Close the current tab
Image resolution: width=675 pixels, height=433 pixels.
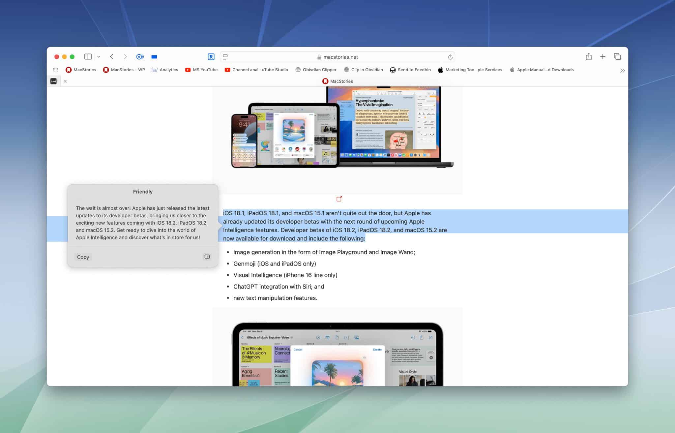(65, 81)
